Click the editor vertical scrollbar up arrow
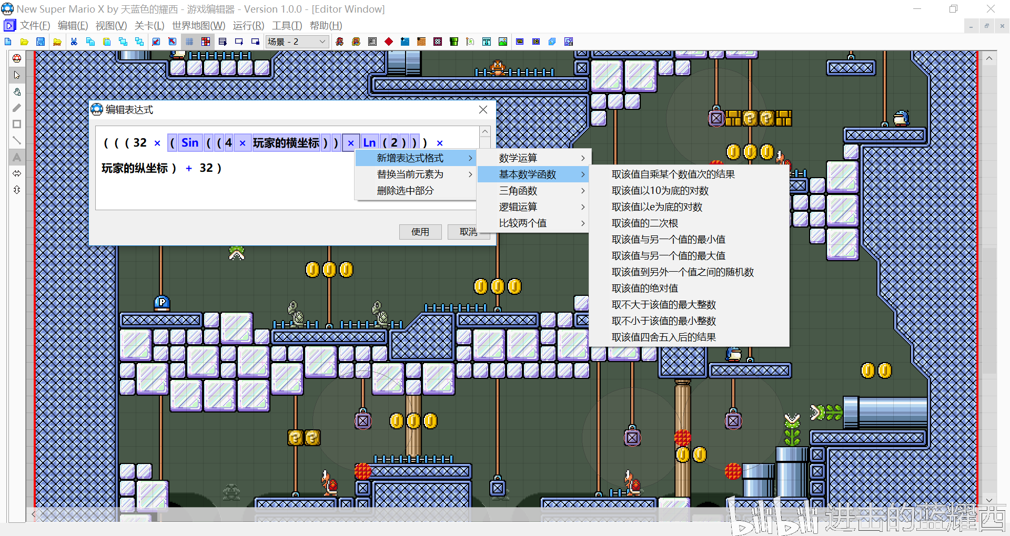The image size is (1010, 536). [989, 58]
